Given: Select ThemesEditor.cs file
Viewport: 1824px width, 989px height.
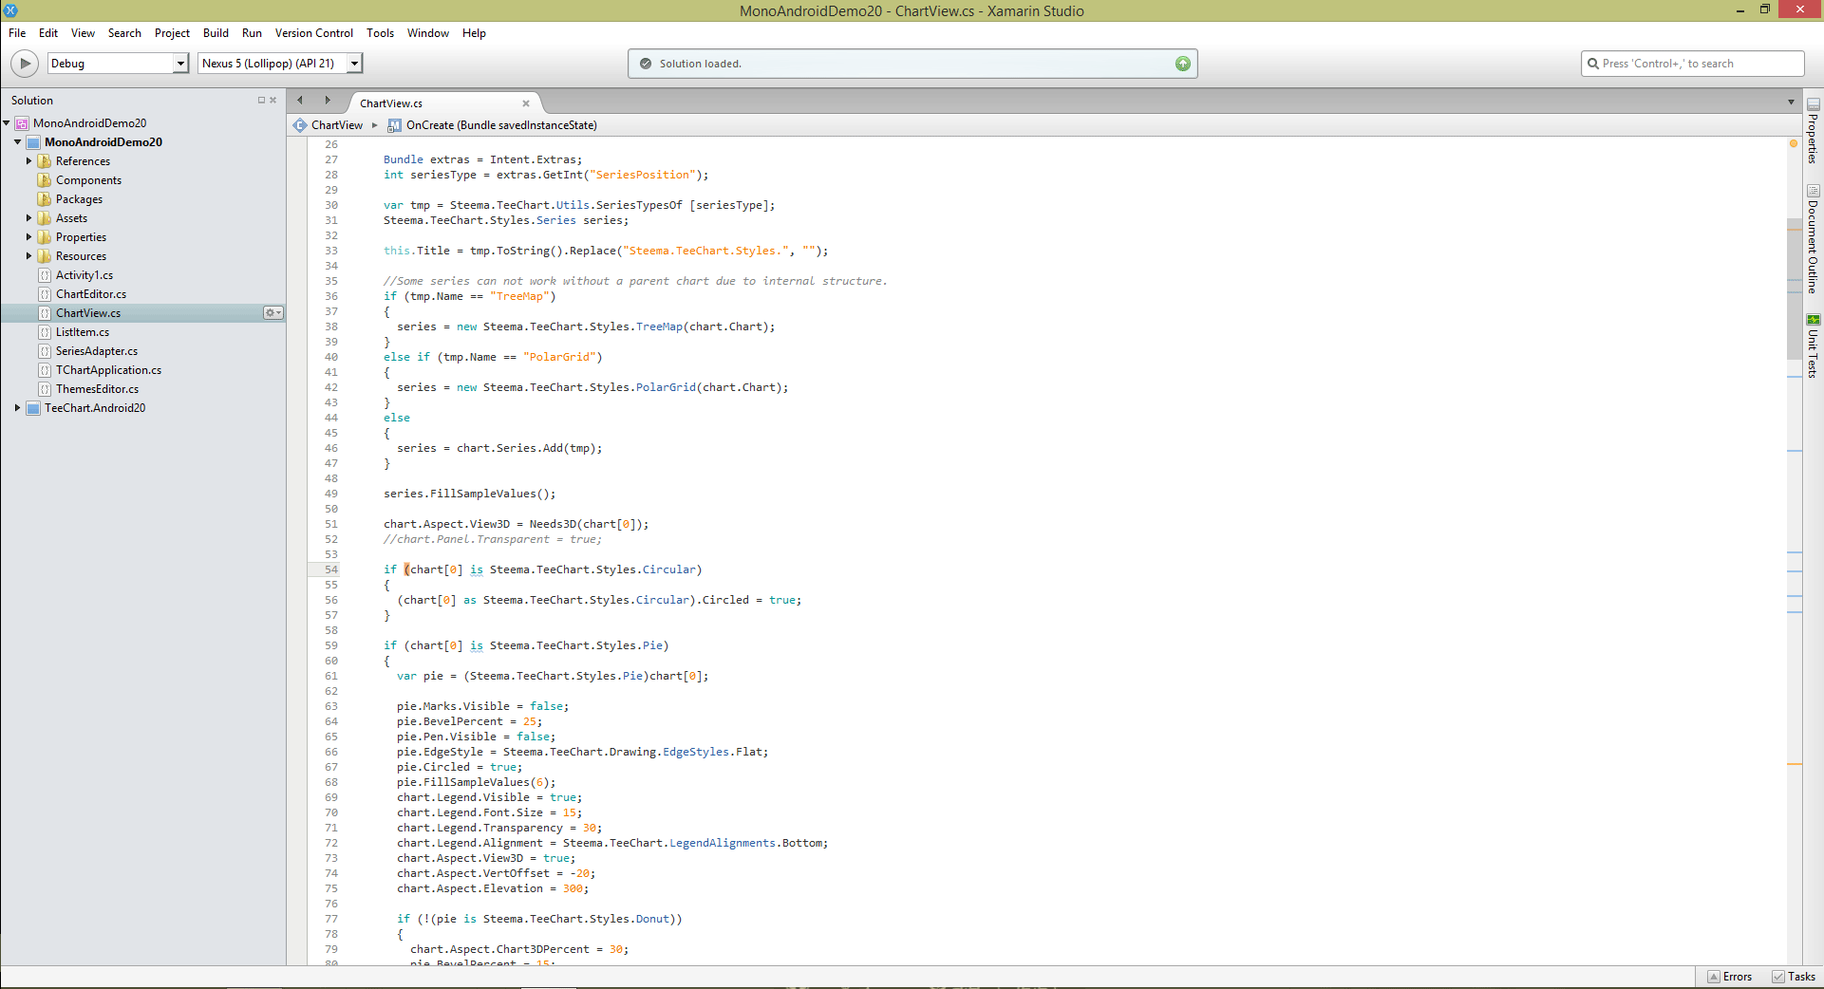Looking at the screenshot, I should point(97,389).
